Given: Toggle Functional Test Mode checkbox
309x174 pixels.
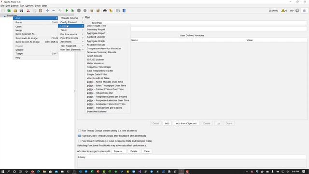Looking at the screenshot, I should pos(79,141).
